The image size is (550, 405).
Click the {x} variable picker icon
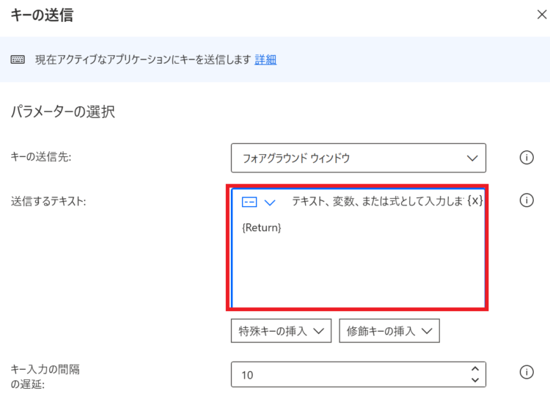pyautogui.click(x=475, y=200)
